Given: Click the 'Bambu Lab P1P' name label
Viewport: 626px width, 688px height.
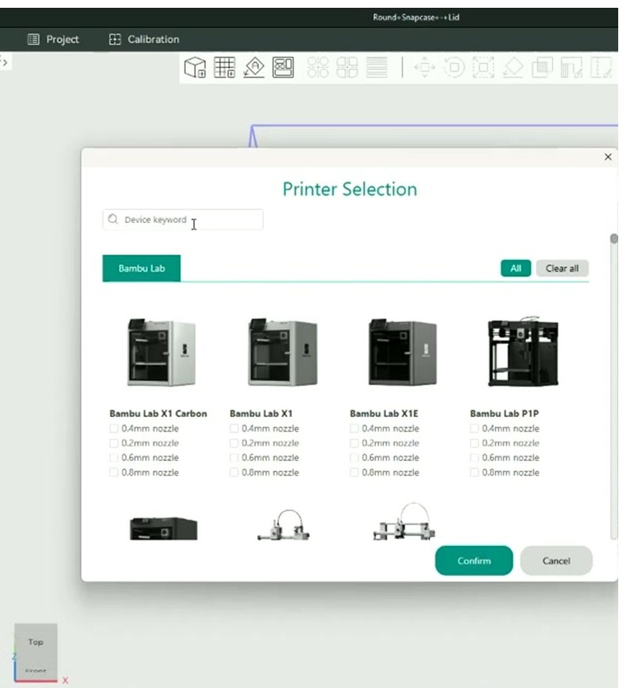Looking at the screenshot, I should (x=504, y=414).
